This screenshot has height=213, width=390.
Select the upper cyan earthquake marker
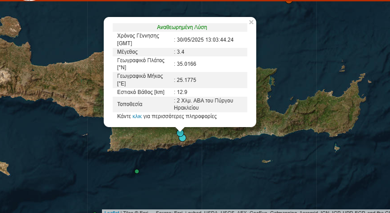click(x=180, y=132)
